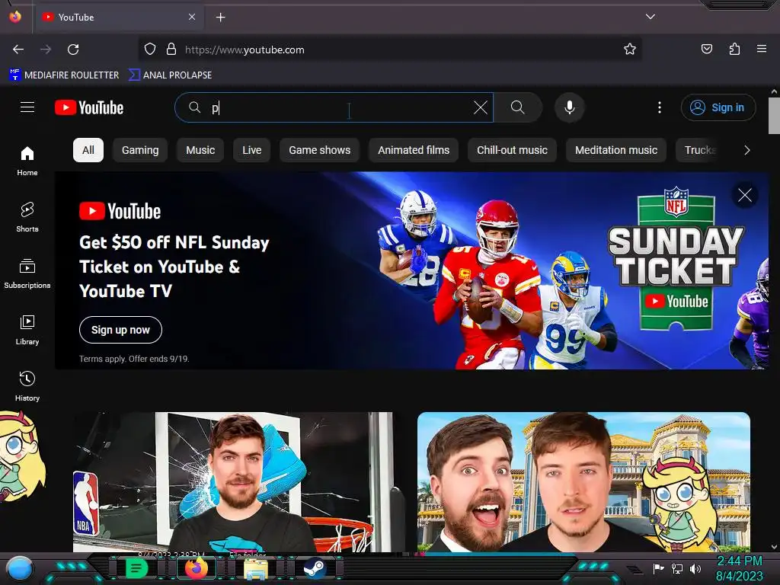Screen dimensions: 780x585
Task: Go back in Firefox
Action: point(18,50)
